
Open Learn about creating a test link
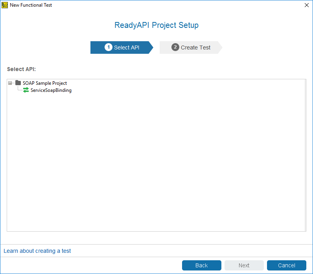[x=37, y=251]
